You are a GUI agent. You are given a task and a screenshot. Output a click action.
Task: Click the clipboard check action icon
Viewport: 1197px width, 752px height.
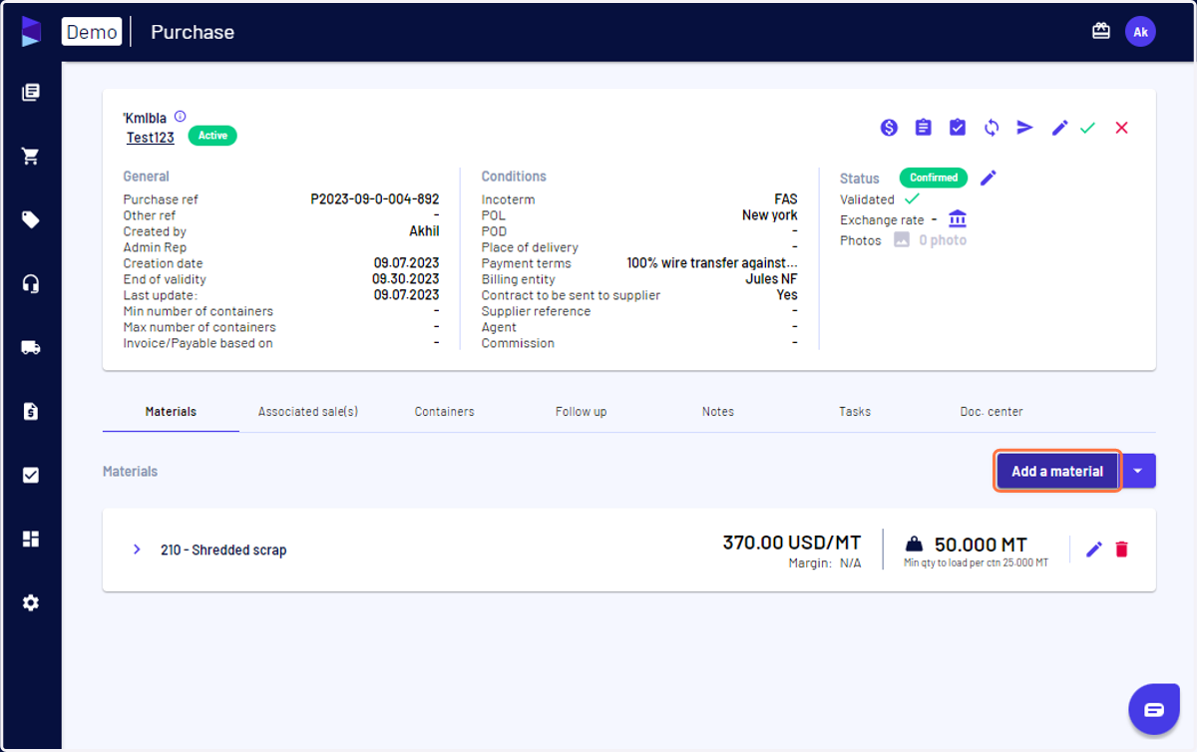click(x=958, y=128)
